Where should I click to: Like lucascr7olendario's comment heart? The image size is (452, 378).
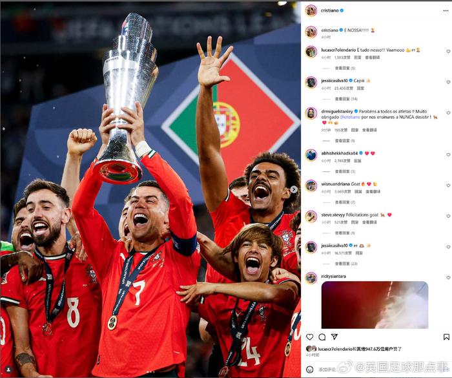click(448, 51)
